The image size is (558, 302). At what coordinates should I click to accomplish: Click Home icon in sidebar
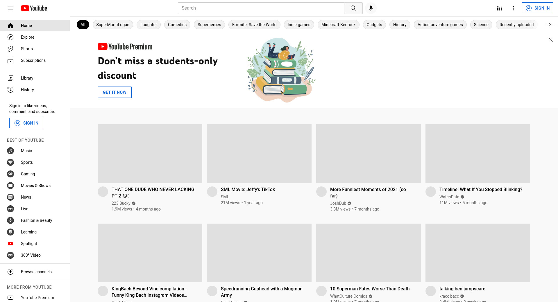click(x=10, y=26)
